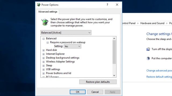Click the Put the computer to sleep moon icon

pyautogui.click(x=148, y=58)
